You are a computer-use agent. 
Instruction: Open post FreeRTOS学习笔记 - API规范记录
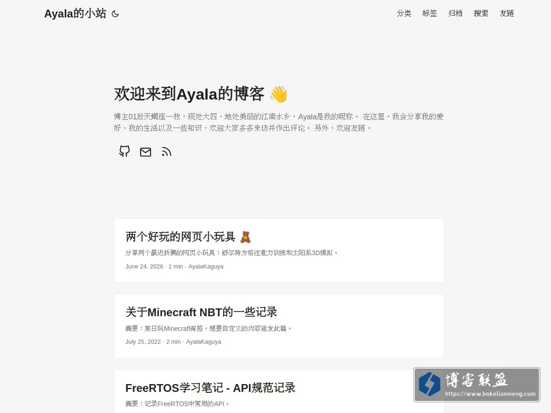point(279,391)
